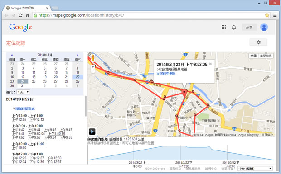Close the map info popup
This screenshot has width=281, height=174.
[x=210, y=64]
